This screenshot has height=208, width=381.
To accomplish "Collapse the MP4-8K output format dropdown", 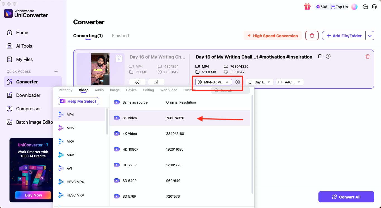I will [213, 82].
